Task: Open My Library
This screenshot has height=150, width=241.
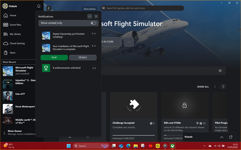Action: pyautogui.click(x=15, y=34)
